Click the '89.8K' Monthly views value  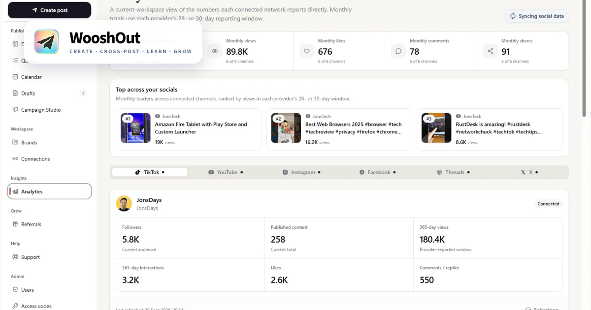[238, 52]
